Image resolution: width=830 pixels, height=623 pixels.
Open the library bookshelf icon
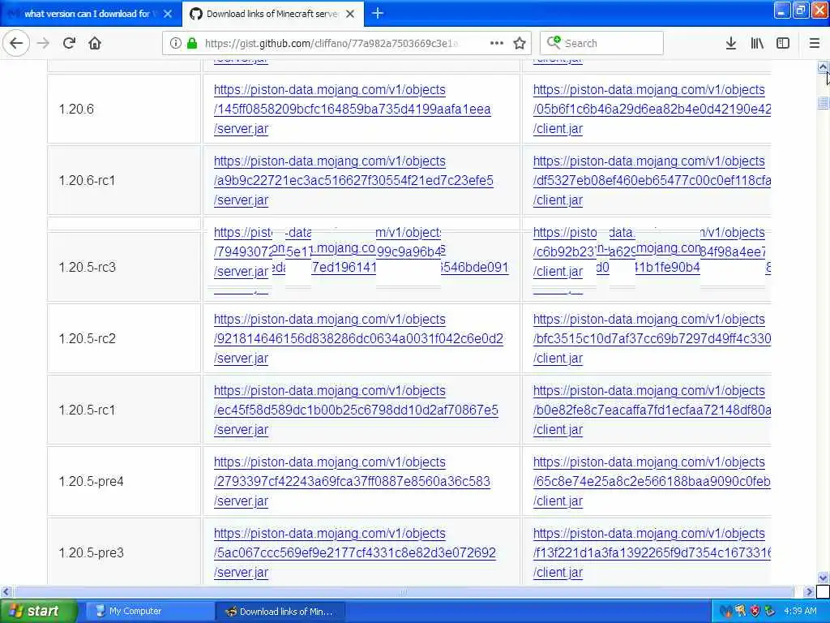tap(757, 43)
